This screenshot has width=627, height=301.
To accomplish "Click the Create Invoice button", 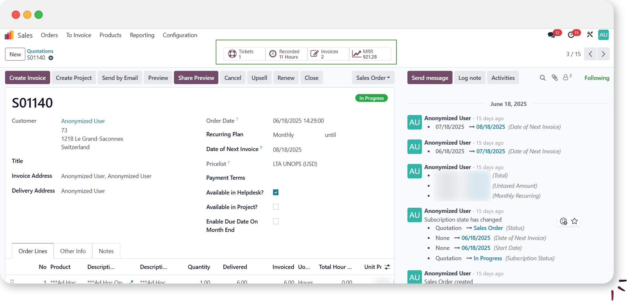I will tap(27, 78).
